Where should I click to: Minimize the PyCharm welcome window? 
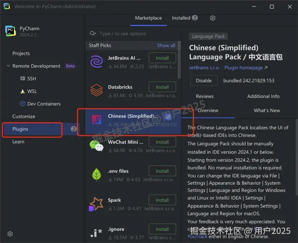click(x=254, y=7)
